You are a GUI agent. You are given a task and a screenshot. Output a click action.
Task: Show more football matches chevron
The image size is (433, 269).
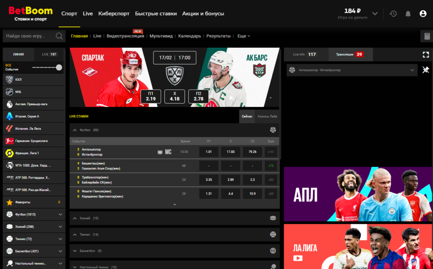(x=175, y=204)
